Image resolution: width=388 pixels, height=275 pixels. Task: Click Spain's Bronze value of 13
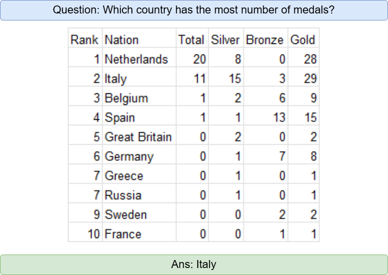[x=279, y=118]
